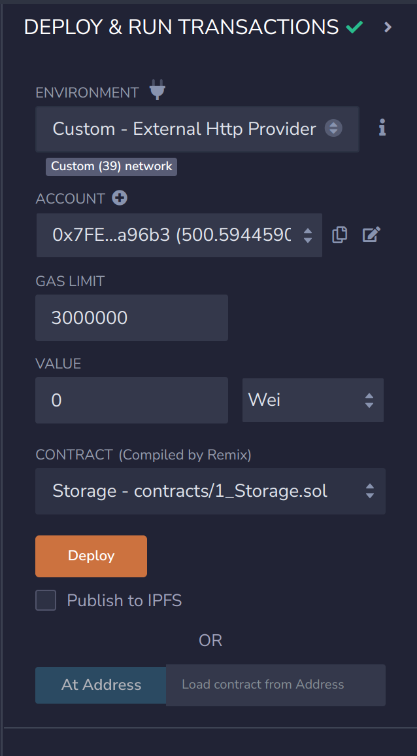
Task: Click the sign message edit icon
Action: pyautogui.click(x=371, y=234)
